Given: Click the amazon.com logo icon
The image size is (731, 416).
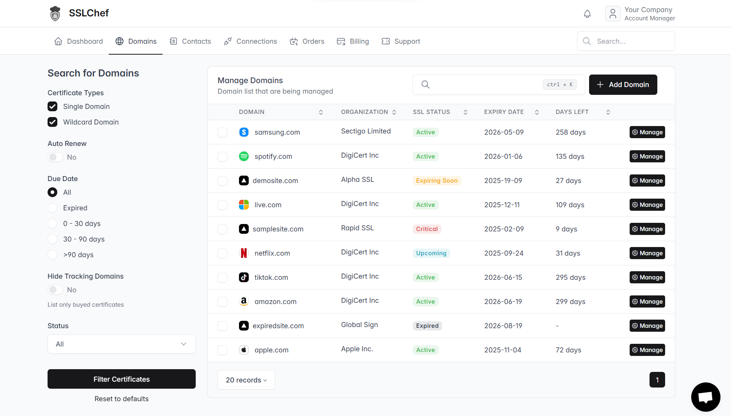Looking at the screenshot, I should (x=244, y=302).
